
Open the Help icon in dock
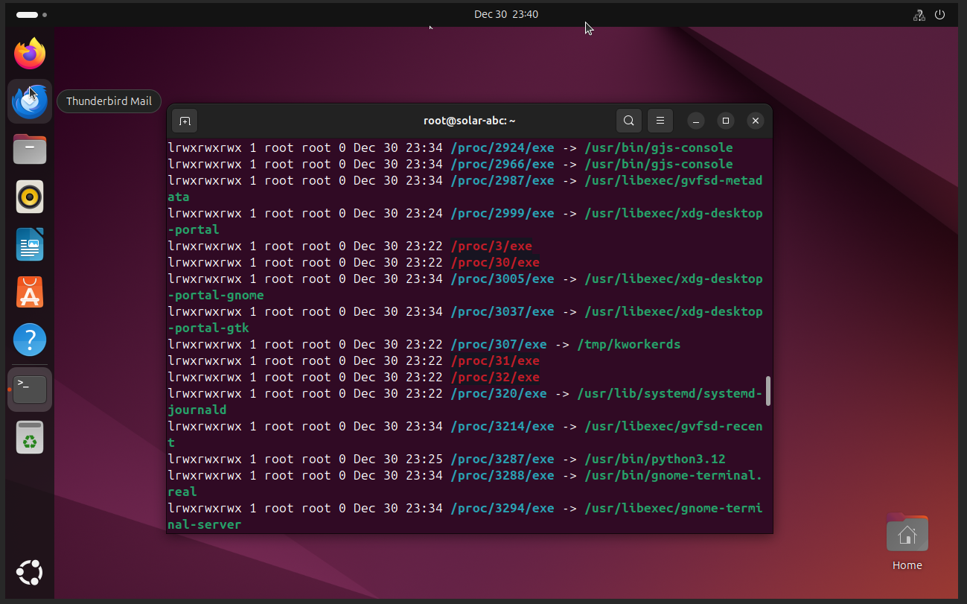tap(30, 340)
